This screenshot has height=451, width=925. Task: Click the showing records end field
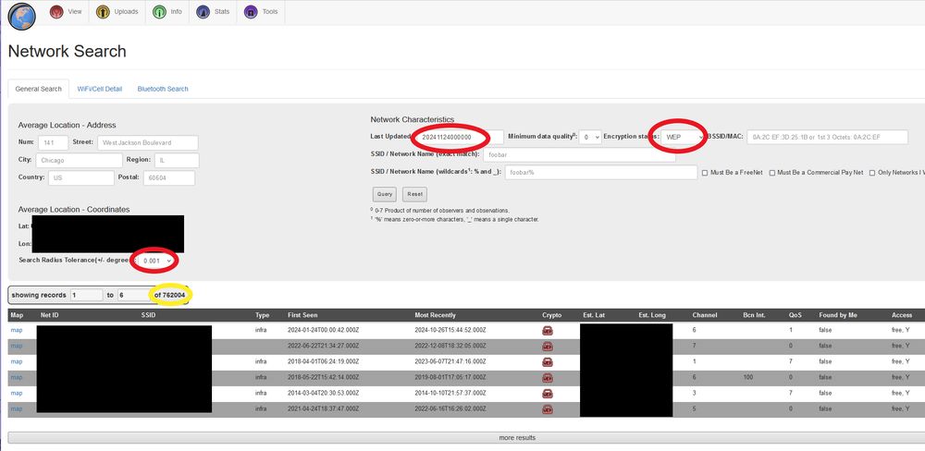134,295
